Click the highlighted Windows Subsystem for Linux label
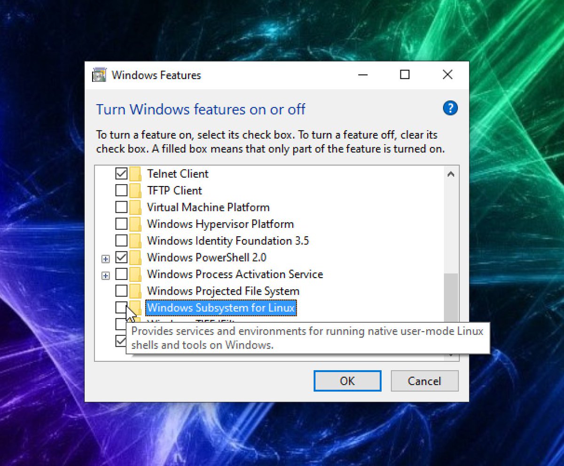 point(221,308)
